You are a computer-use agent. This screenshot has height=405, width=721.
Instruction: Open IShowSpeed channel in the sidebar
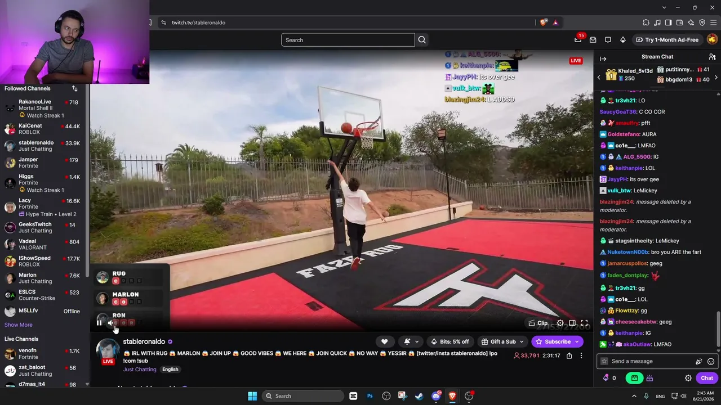click(43, 261)
